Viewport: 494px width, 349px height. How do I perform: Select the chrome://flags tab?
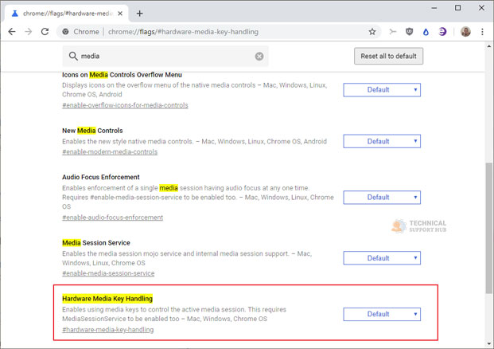pos(67,14)
